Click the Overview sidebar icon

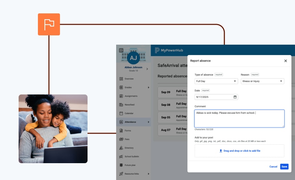coord(121,79)
